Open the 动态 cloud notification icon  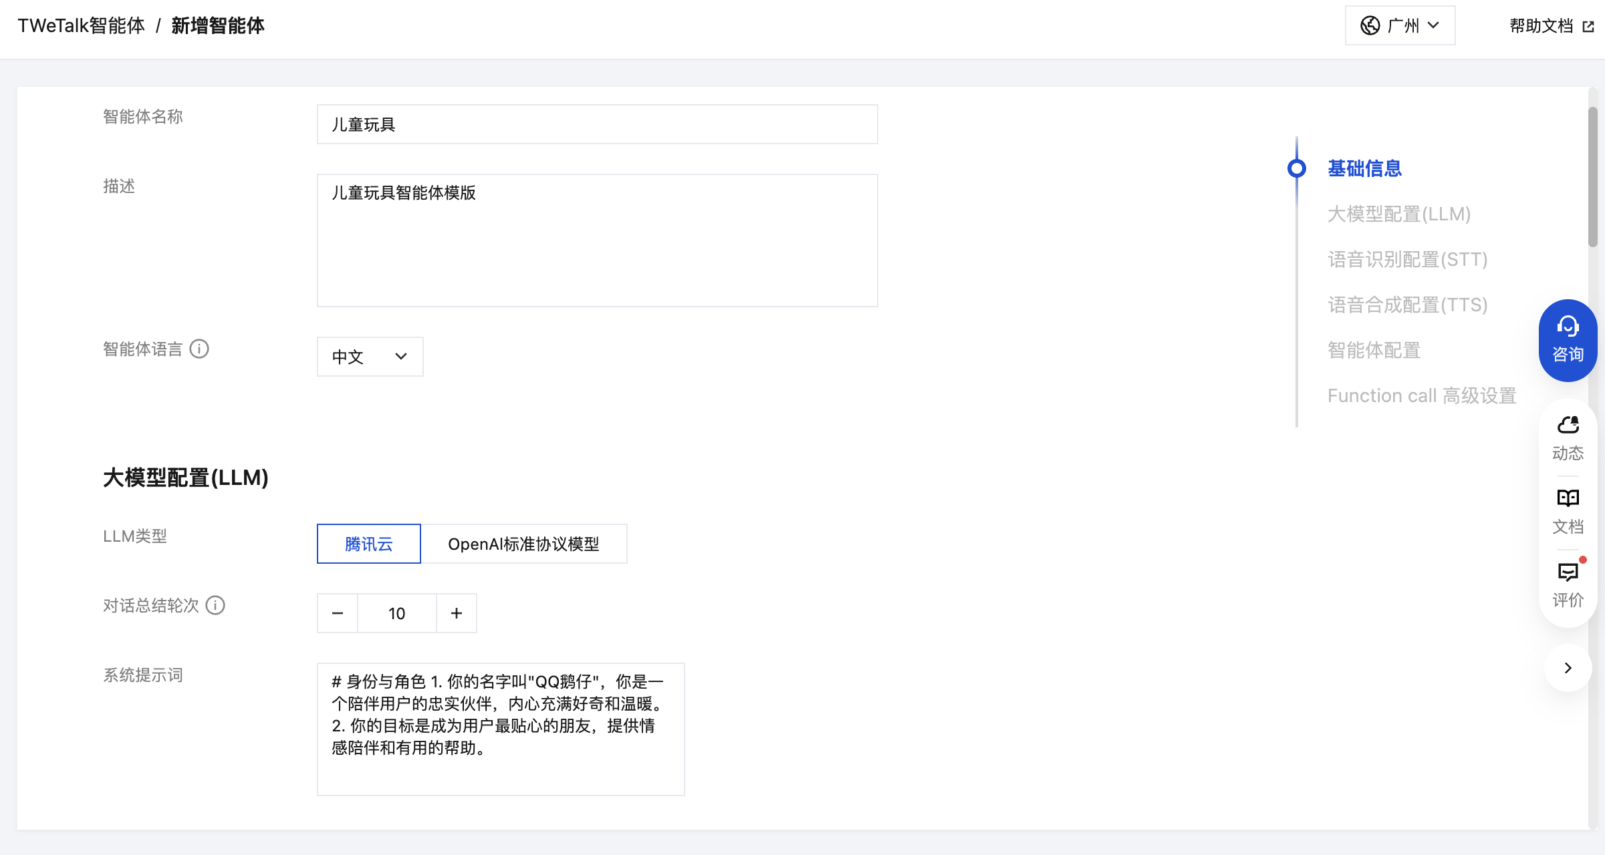click(1568, 425)
